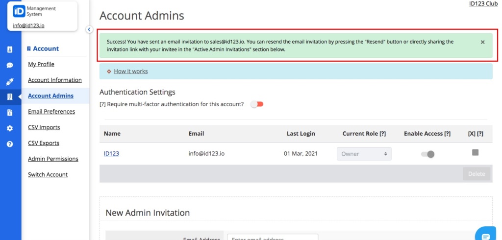Screen dimensions: 502x240
Task: Click the Last Login column header
Action: [x=301, y=134]
